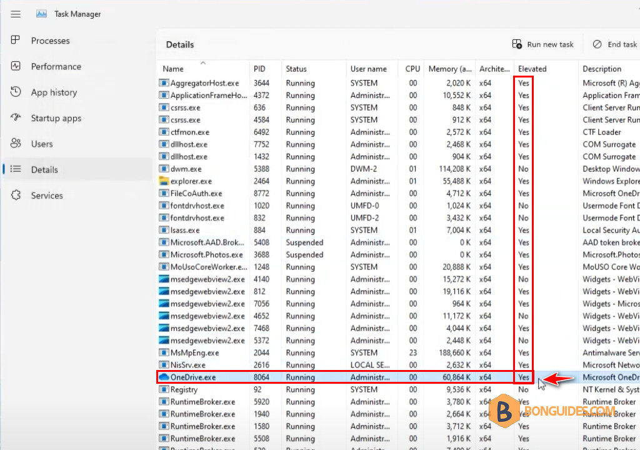Click icon next to Registry process

164,389
